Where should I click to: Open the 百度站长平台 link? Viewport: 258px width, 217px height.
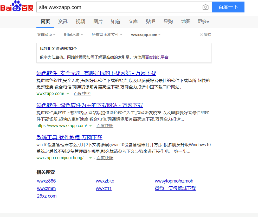click(157, 57)
